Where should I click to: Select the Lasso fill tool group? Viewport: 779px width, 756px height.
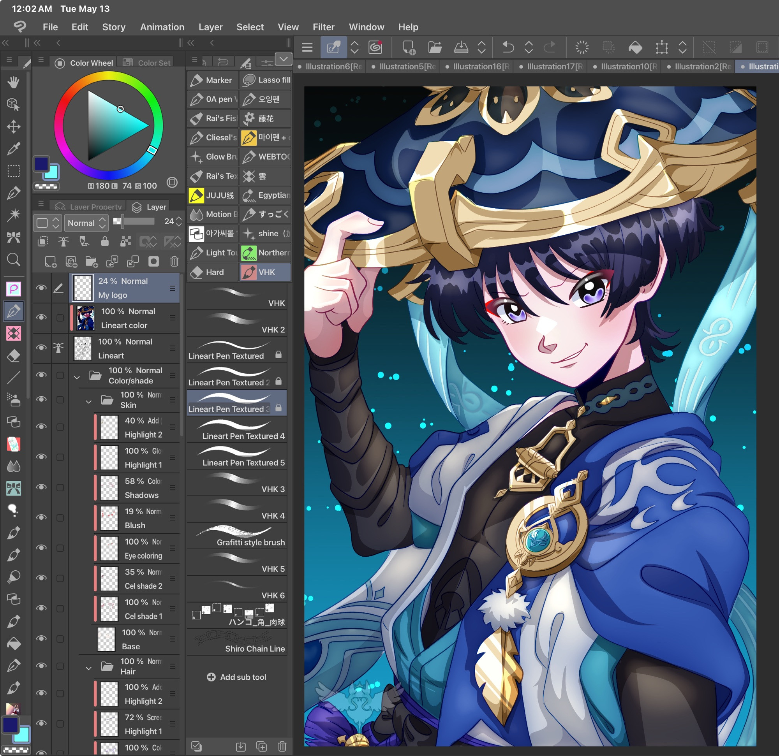pyautogui.click(x=266, y=80)
